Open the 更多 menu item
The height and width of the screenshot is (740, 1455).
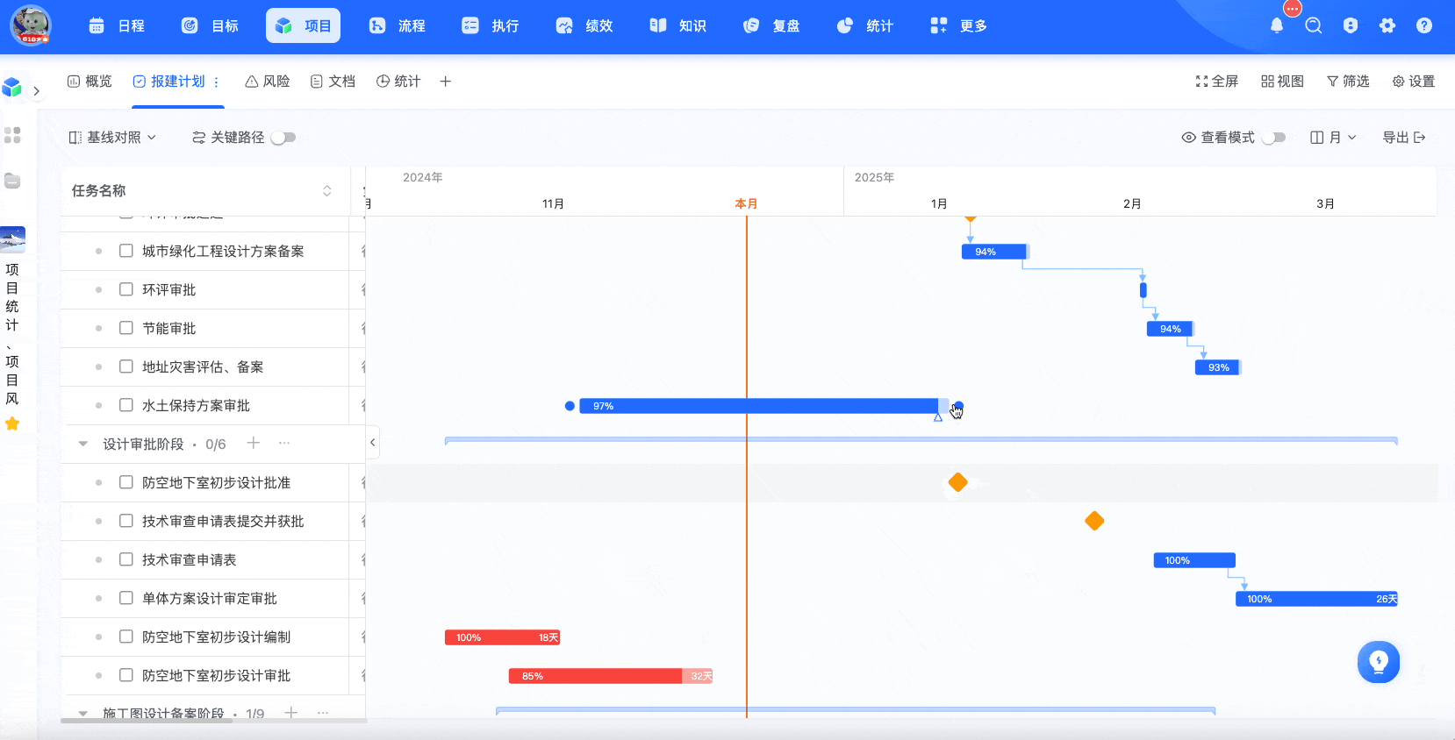click(959, 26)
